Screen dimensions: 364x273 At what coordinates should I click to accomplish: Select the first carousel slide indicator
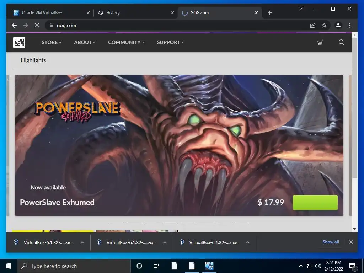pos(116,223)
